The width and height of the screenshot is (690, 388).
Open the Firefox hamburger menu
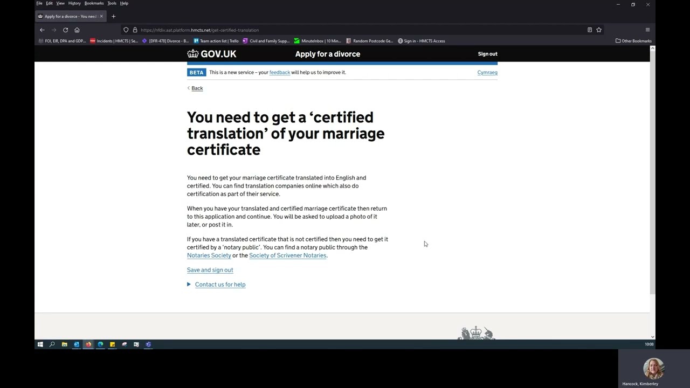[647, 30]
